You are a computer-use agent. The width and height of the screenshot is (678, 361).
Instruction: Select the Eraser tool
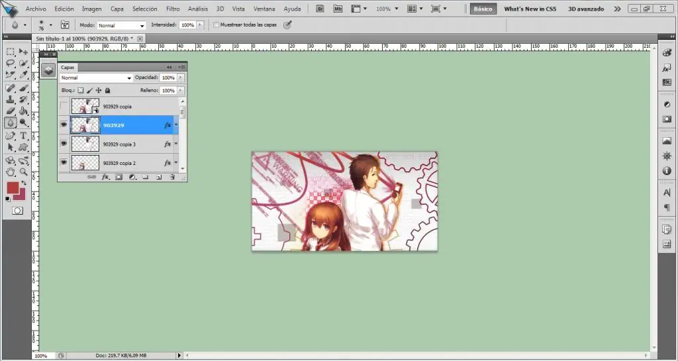(11, 111)
